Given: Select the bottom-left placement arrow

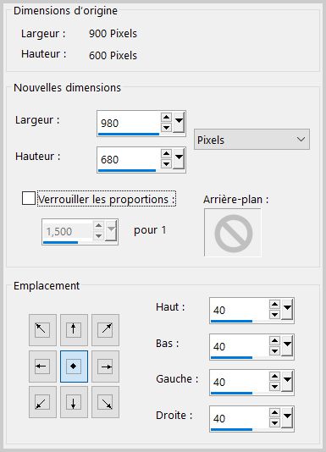Looking at the screenshot, I should (42, 402).
